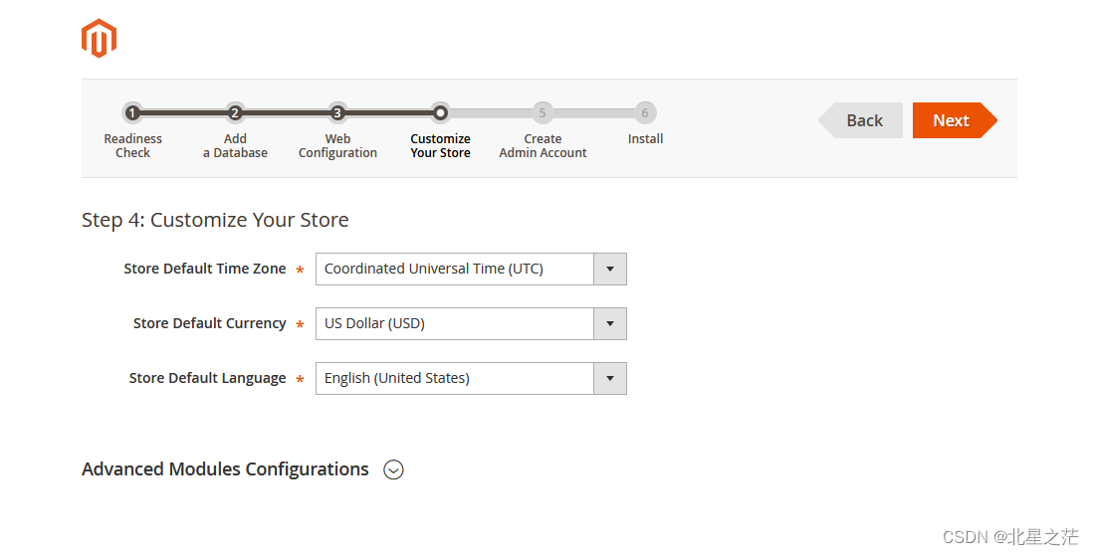Return to the previous step with Back
This screenshot has height=555, width=1094.
pos(861,120)
